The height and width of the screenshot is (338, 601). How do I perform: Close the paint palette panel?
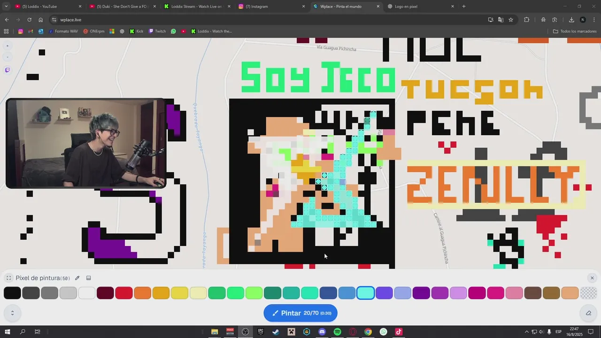[592, 278]
